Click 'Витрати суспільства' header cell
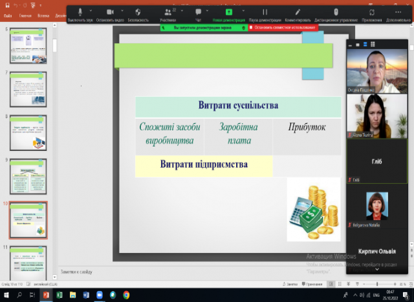The image size is (414, 302). click(238, 107)
